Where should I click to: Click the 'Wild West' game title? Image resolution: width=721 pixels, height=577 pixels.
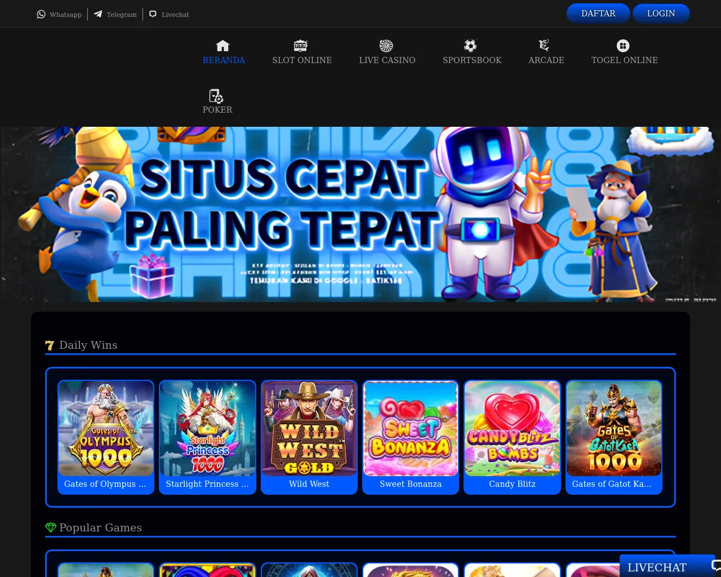click(x=309, y=484)
